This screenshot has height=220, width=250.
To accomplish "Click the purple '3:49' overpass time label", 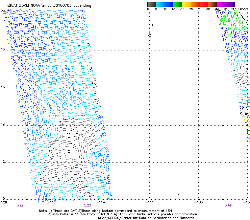I will click(x=228, y=205).
